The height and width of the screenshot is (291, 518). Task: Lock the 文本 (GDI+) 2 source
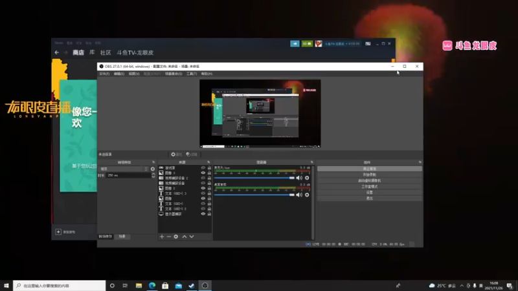tap(209, 208)
